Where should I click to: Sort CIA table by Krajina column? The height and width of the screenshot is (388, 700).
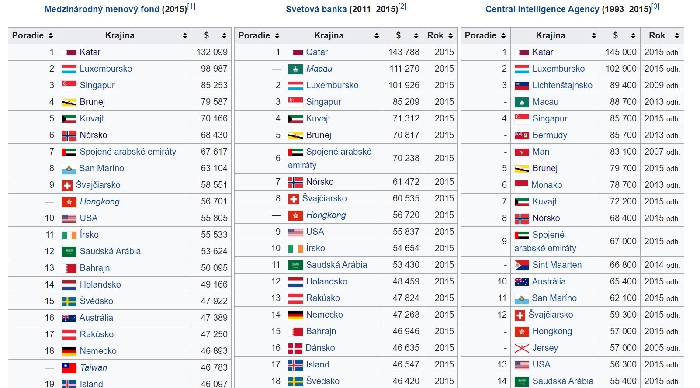point(593,36)
